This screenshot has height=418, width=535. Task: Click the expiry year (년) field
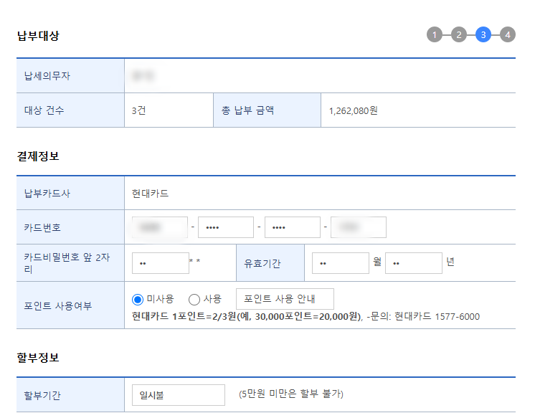(414, 263)
